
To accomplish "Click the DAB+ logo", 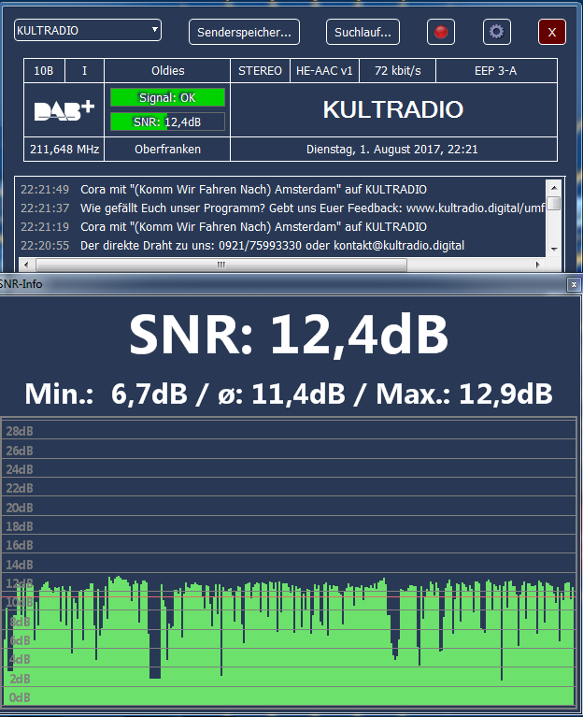I will click(x=64, y=110).
